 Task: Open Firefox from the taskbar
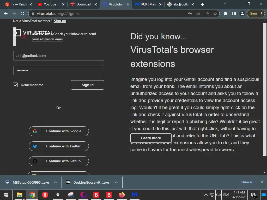(x=122, y=195)
